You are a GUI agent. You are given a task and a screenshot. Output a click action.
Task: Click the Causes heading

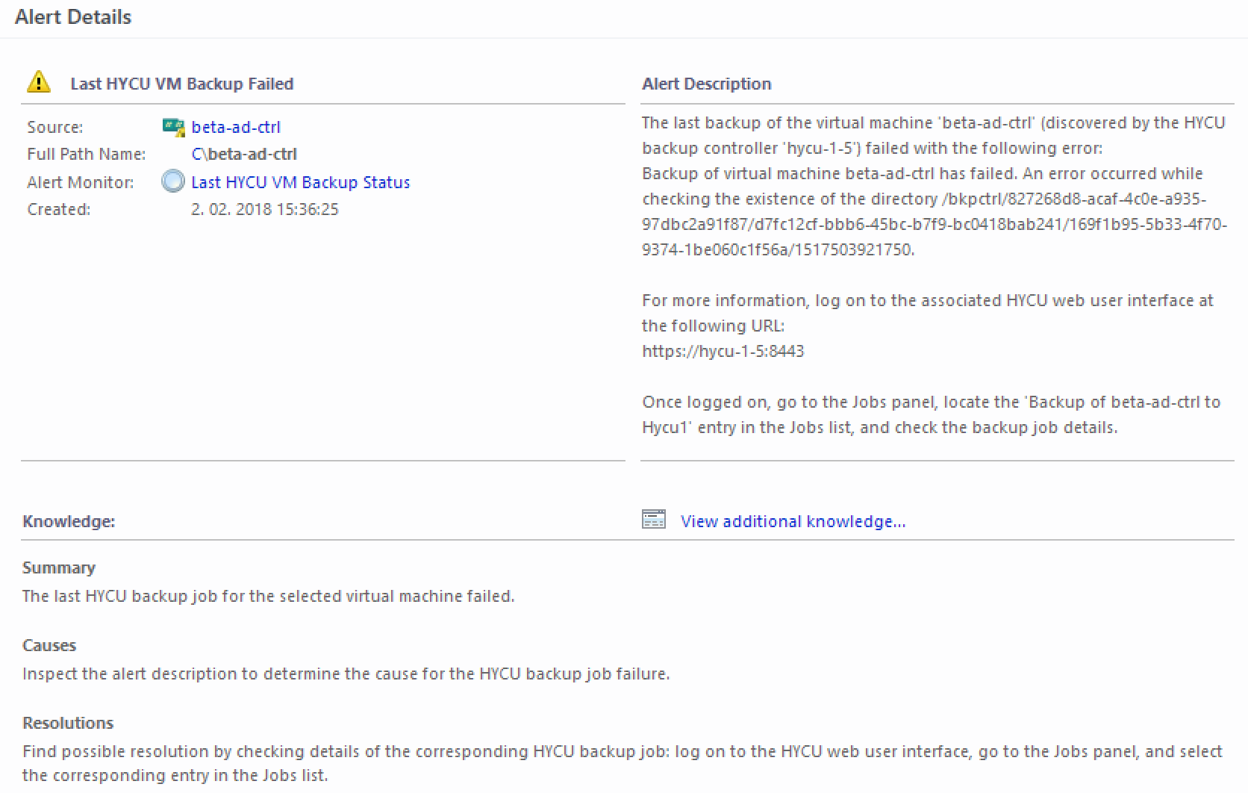click(x=49, y=645)
